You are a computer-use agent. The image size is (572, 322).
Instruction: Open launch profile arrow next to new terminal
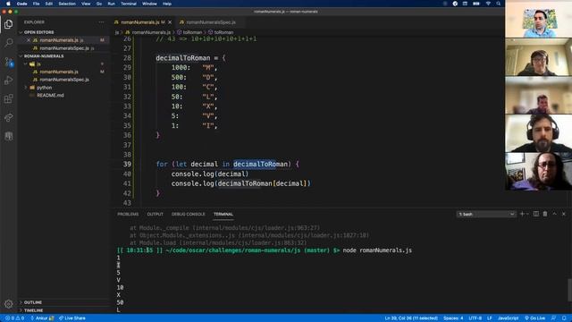click(527, 214)
